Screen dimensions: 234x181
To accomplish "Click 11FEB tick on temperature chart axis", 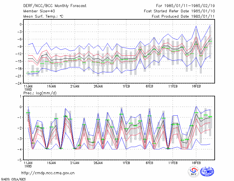I will (173, 86).
